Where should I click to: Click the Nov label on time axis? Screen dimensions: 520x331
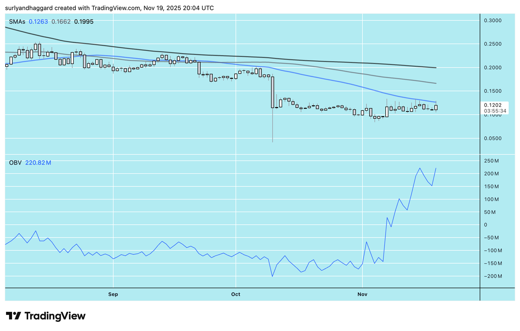coord(363,294)
